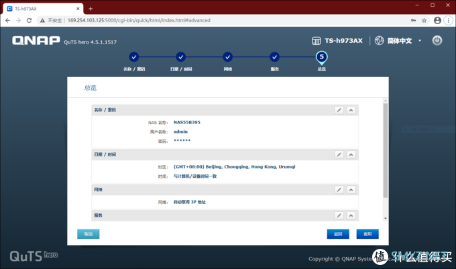Collapse the Name / Password section
Viewport: 456px width, 269px height.
351,110
